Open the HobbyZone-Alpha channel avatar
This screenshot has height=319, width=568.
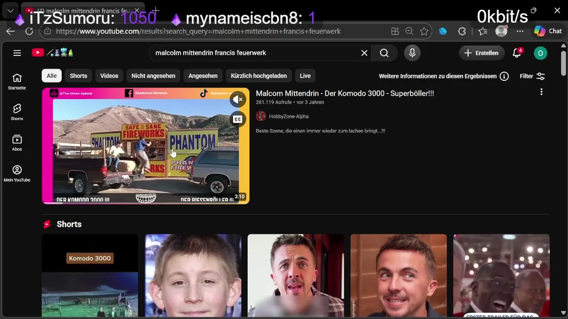click(x=261, y=116)
